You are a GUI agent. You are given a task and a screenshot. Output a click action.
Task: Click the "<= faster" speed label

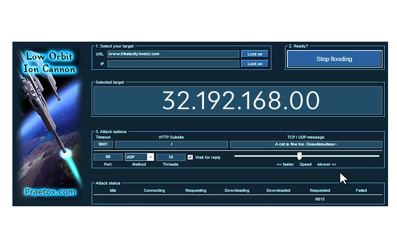click(x=285, y=165)
